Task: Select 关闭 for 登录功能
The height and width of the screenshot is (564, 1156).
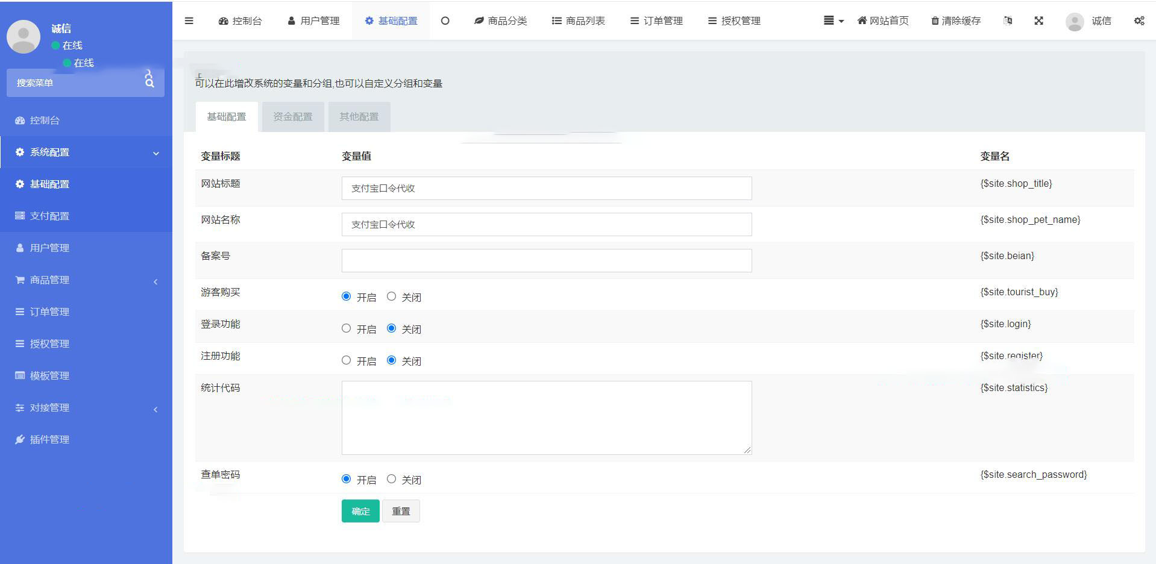Action: 392,328
